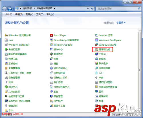Open the 索引选项 icon
Image resolution: width=143 pixels, height=118 pixels.
coord(51,82)
